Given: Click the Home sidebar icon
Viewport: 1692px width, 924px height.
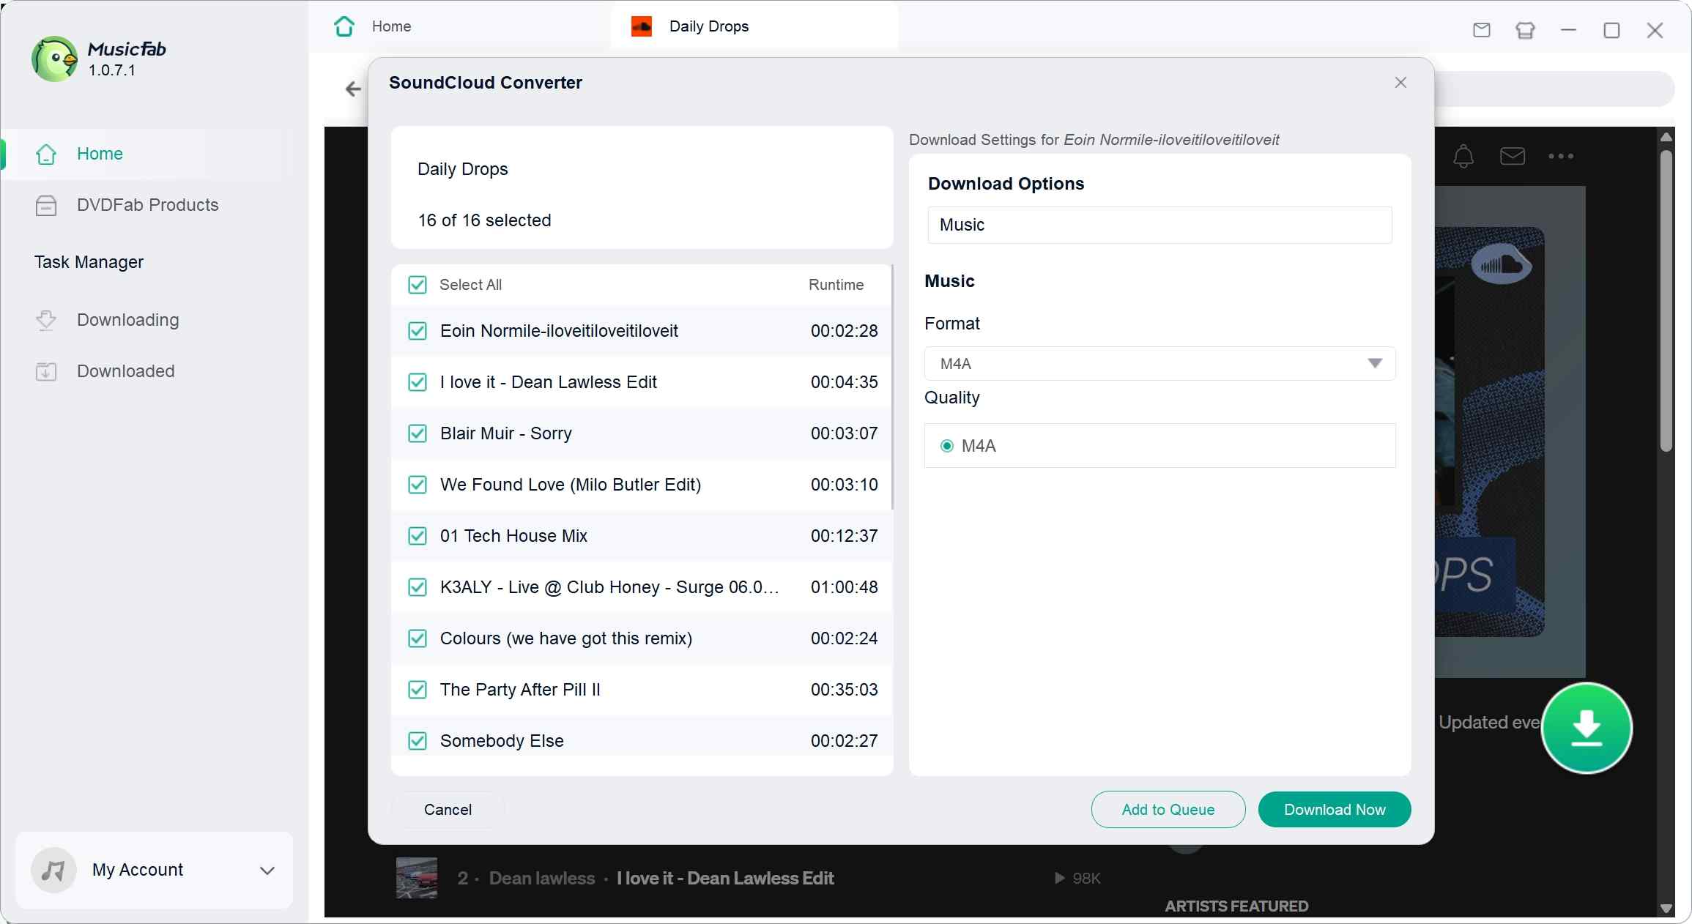Looking at the screenshot, I should coord(46,154).
